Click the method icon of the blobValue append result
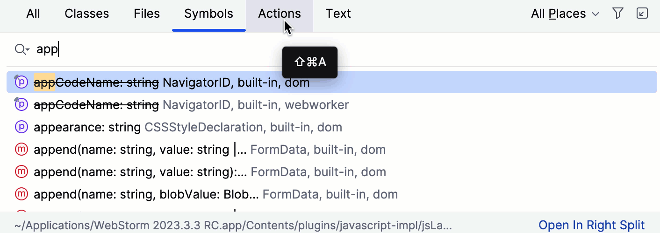 point(22,194)
